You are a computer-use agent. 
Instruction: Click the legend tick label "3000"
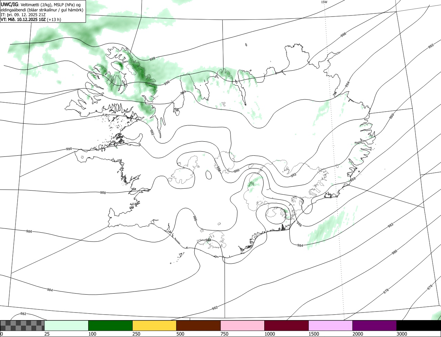pos(402,334)
